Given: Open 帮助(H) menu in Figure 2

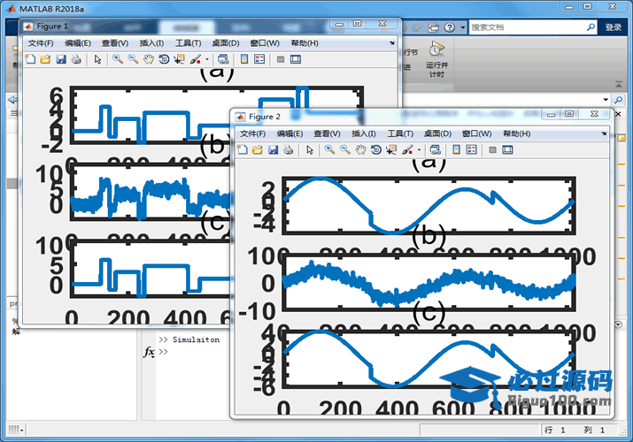Looking at the screenshot, I should [516, 133].
